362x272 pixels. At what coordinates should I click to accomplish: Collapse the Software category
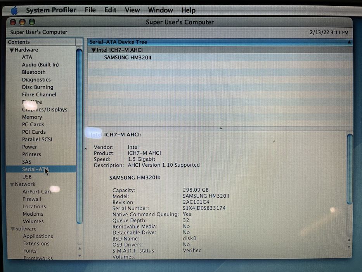[12, 229]
